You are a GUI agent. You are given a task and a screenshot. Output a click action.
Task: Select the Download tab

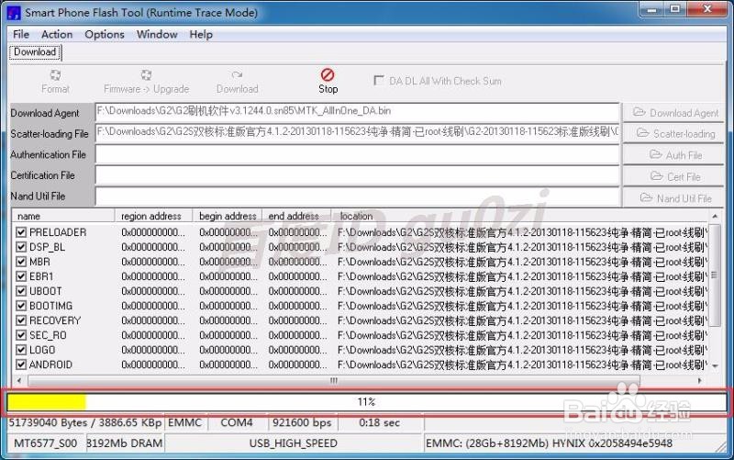[35, 52]
